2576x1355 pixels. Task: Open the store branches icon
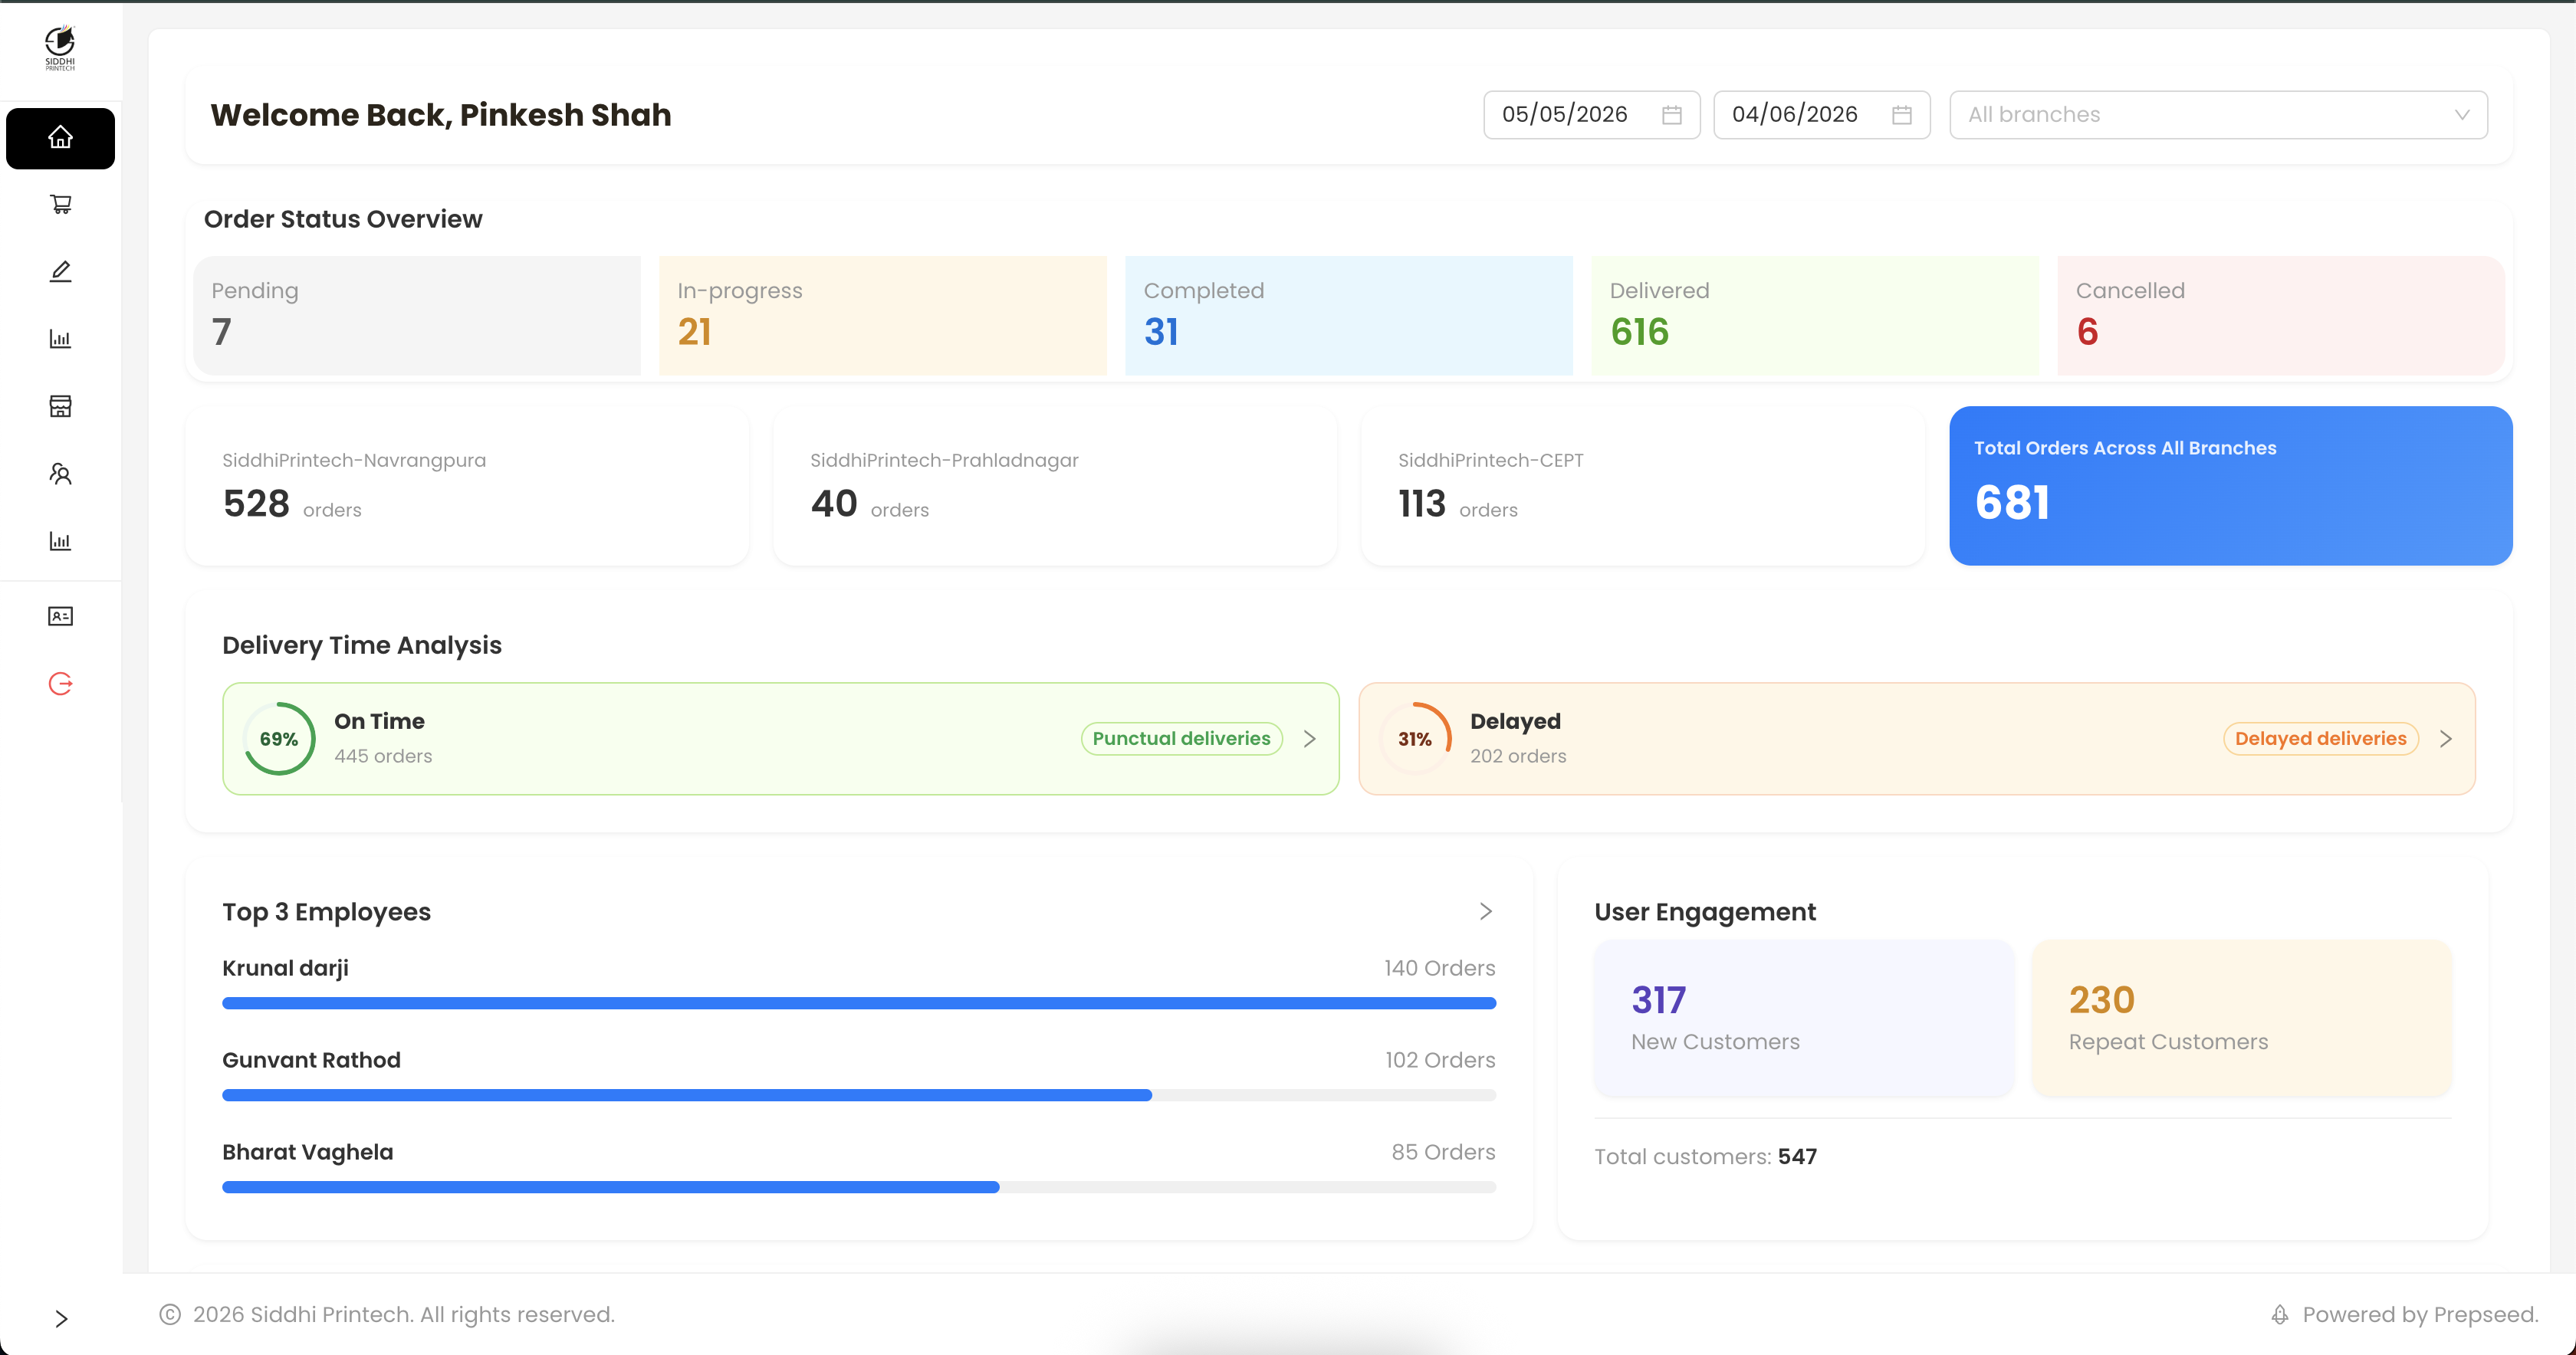click(x=60, y=406)
